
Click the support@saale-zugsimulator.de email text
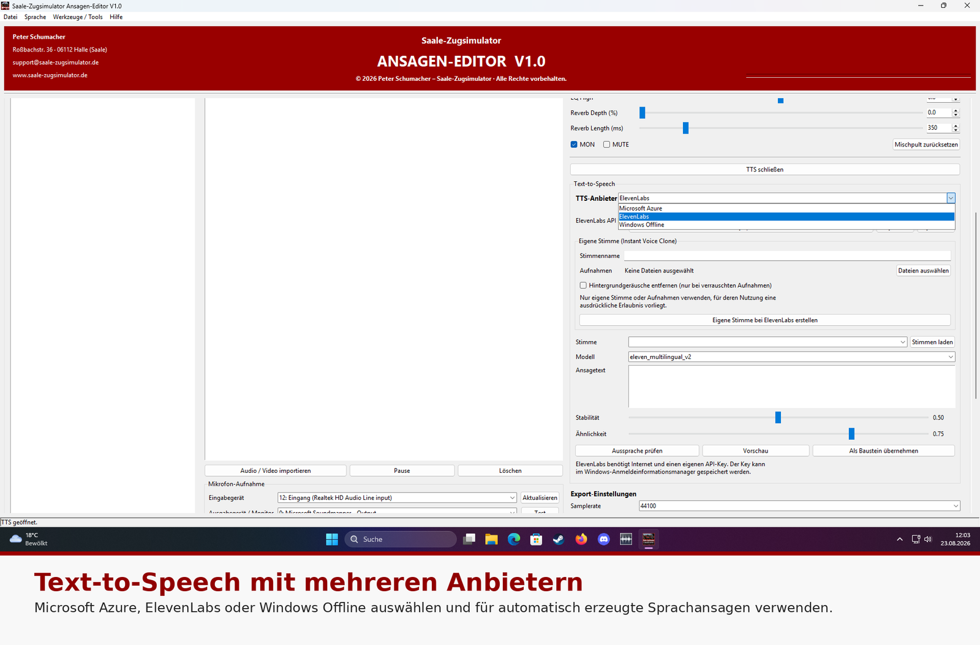coord(56,62)
